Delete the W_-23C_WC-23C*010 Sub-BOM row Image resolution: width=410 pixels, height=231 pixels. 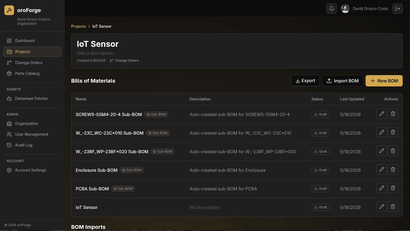tap(393, 132)
